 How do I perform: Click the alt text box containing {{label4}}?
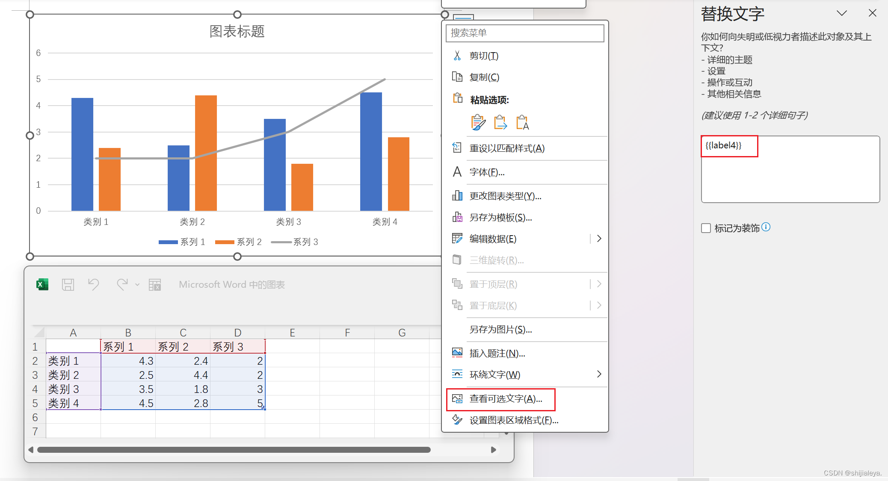tap(790, 169)
